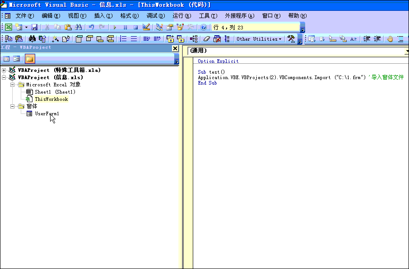Select UserForm1 in the project tree
This screenshot has width=409, height=269.
point(47,113)
